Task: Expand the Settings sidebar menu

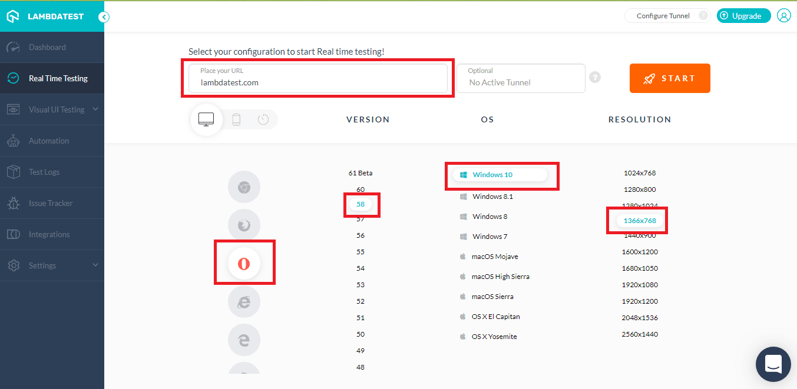Action: (52, 265)
